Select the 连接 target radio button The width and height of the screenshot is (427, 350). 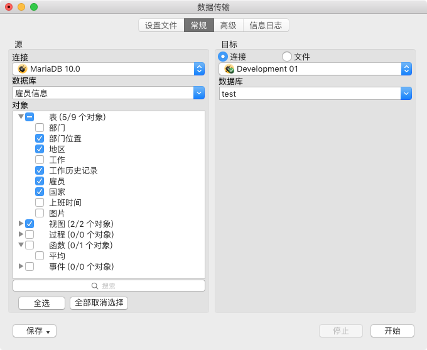pos(223,57)
